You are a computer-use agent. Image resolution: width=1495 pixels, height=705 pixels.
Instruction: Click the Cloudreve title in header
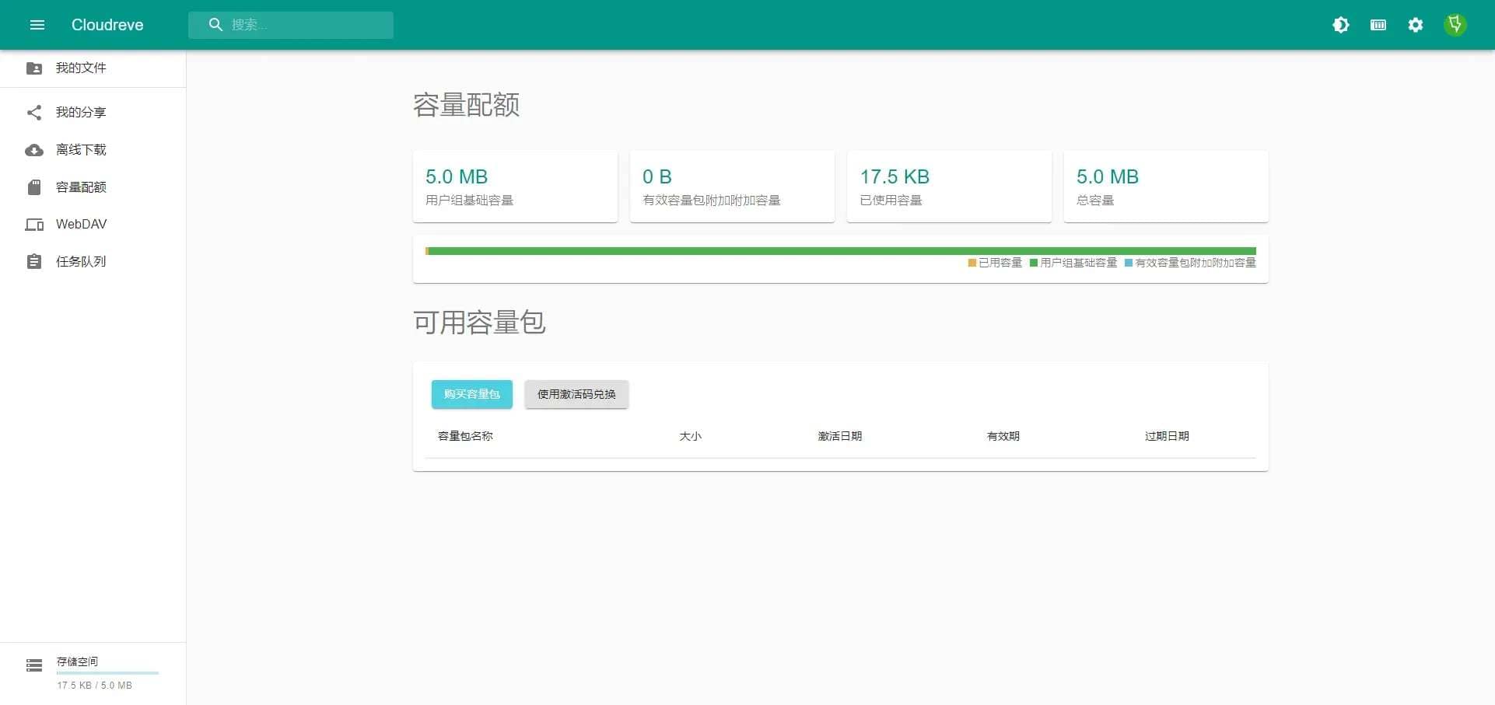[x=107, y=25]
